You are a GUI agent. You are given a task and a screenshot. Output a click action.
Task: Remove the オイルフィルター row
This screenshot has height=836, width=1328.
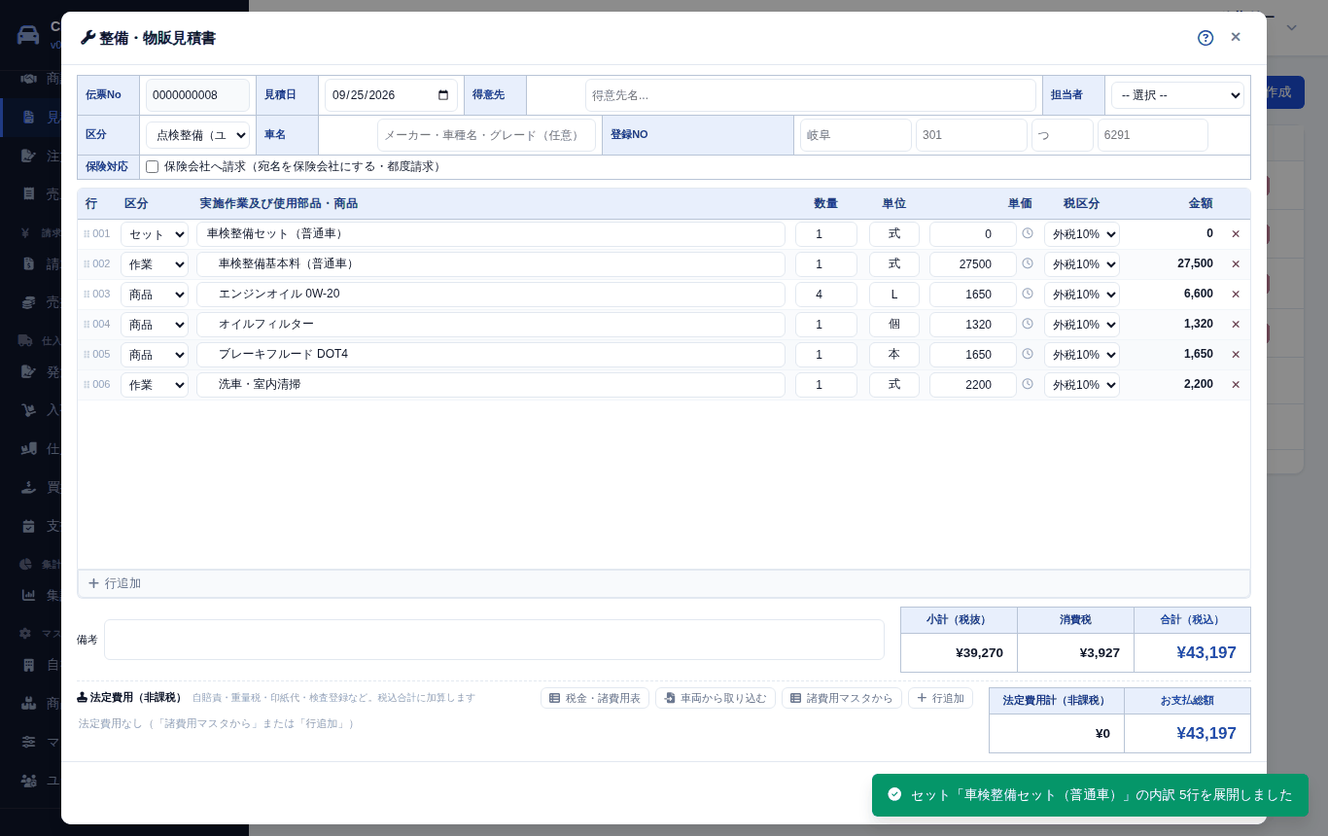1236,325
